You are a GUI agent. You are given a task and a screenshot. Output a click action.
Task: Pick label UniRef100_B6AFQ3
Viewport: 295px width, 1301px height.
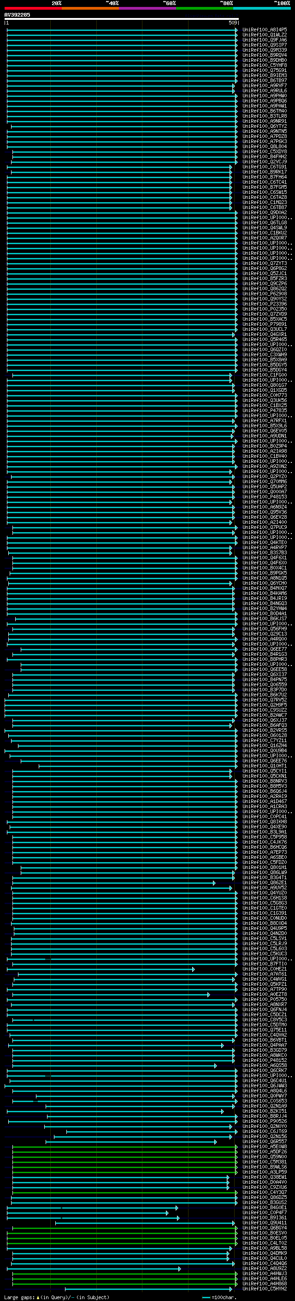(x=265, y=725)
